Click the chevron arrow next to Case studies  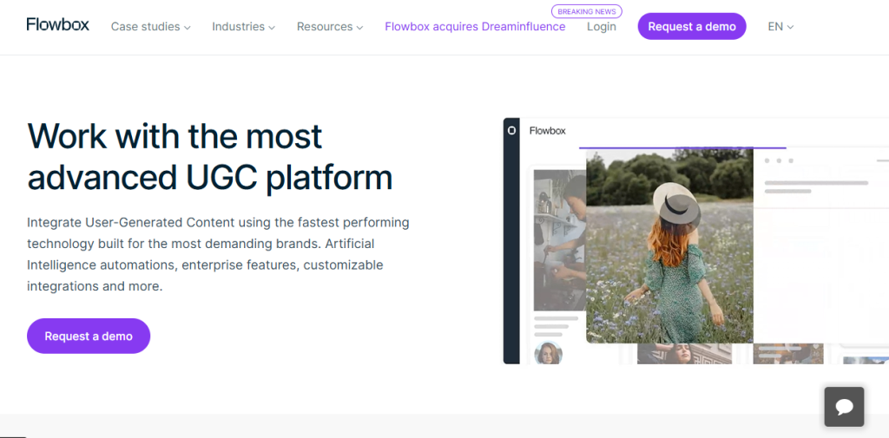(188, 28)
